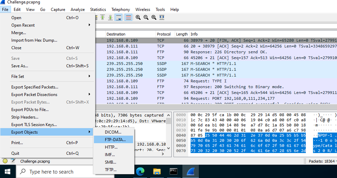Expand the Open Recent submenu arrow
The image size is (337, 178).
(89, 25)
